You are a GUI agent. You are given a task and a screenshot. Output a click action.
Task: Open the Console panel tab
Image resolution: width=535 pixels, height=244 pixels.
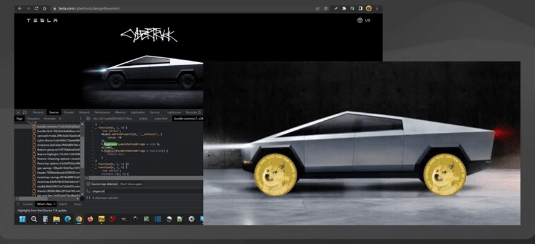(68, 112)
